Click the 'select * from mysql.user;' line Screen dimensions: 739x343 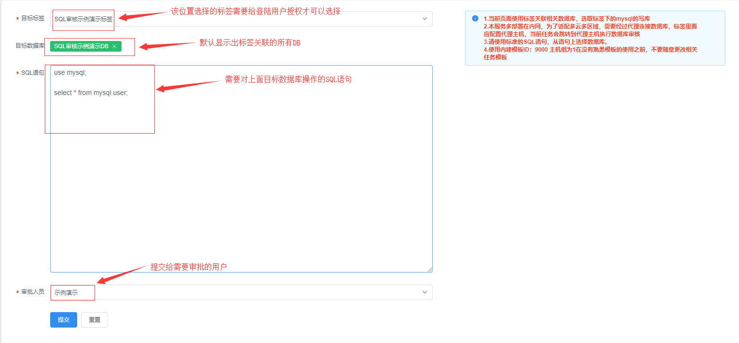91,93
